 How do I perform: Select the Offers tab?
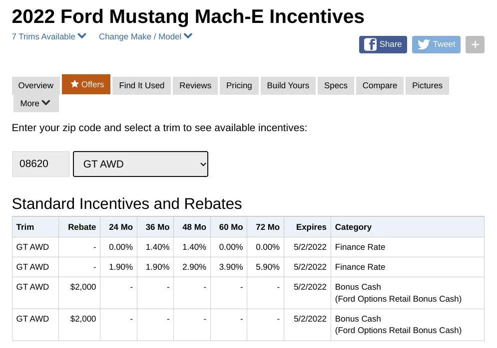click(86, 84)
